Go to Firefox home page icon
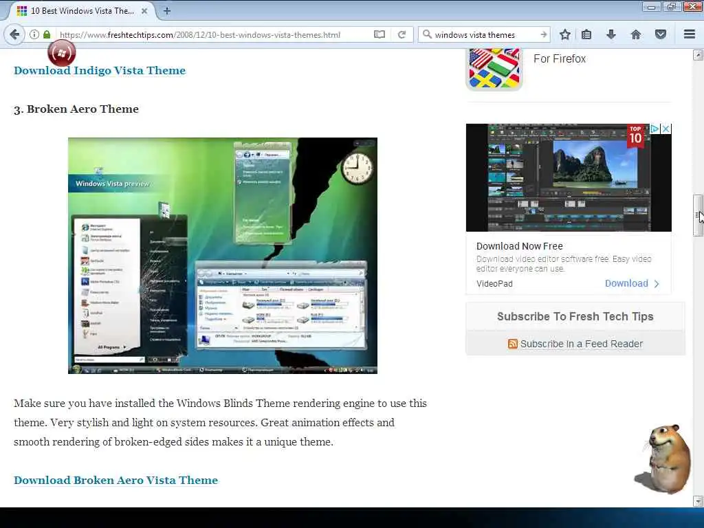The height and width of the screenshot is (528, 704). tap(636, 34)
